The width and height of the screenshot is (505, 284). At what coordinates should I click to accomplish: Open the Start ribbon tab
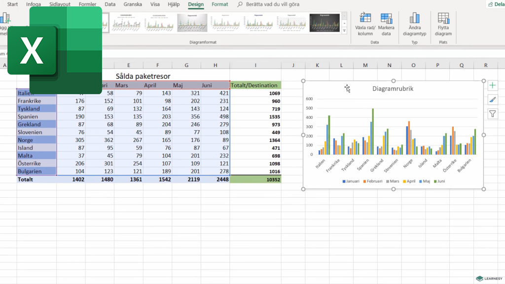tap(12, 4)
